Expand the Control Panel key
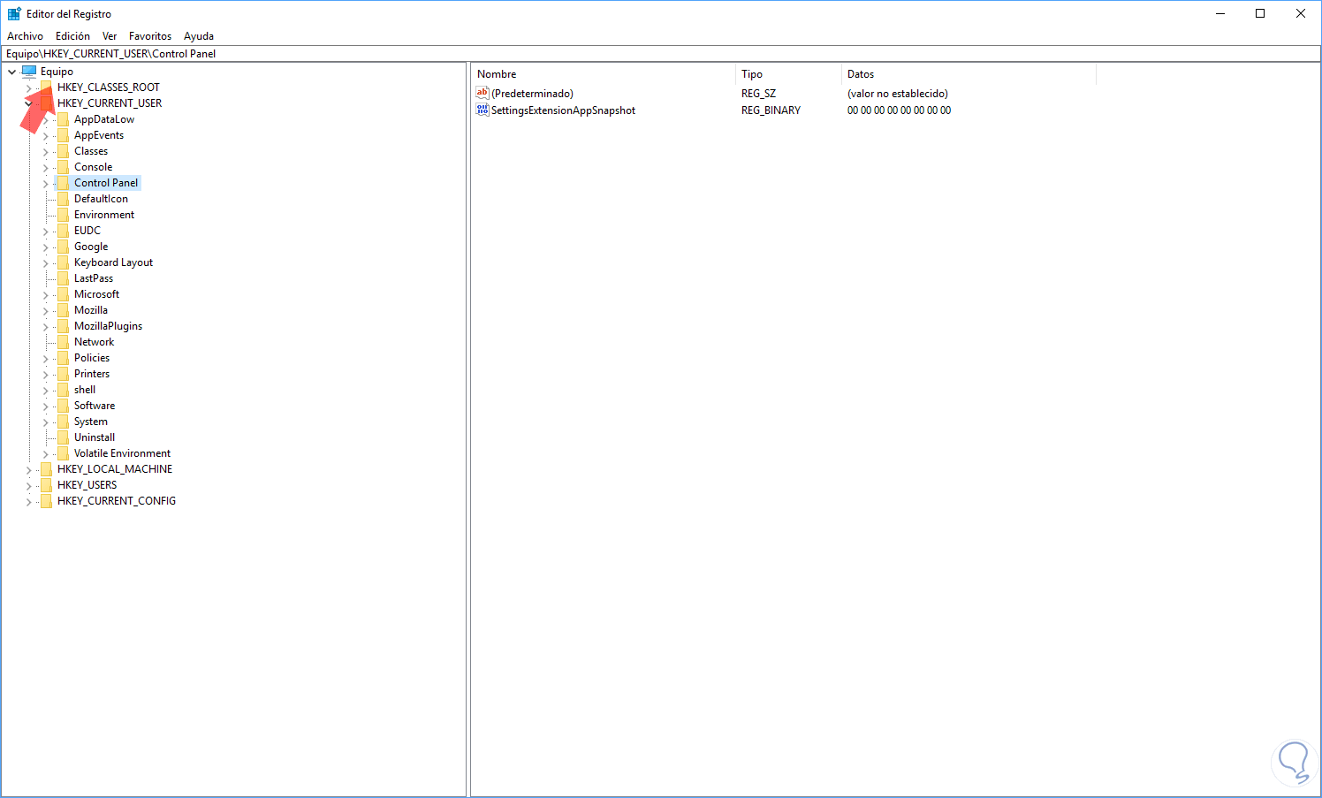This screenshot has height=798, width=1322. click(45, 184)
